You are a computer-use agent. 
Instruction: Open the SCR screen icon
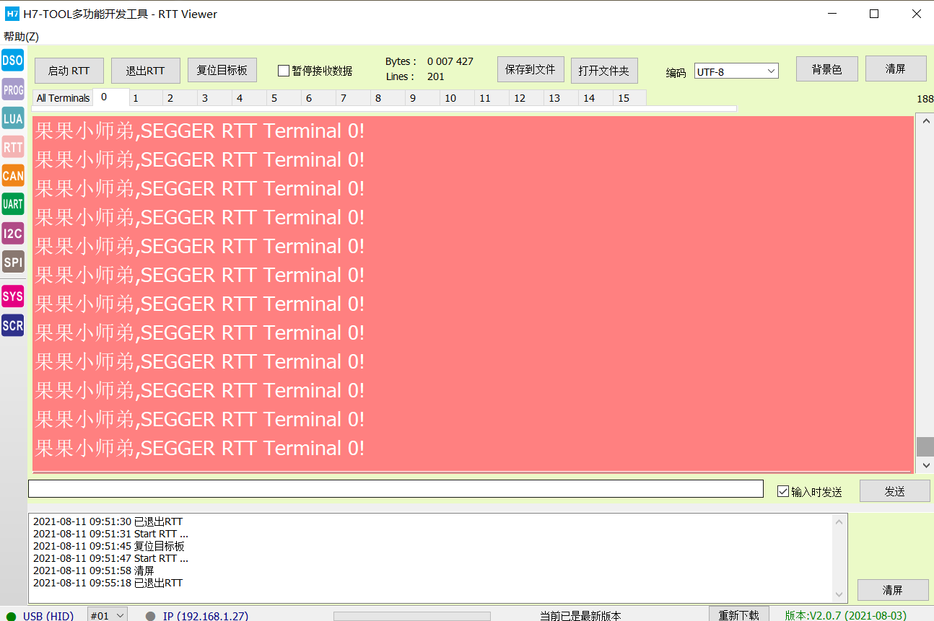pyautogui.click(x=13, y=325)
